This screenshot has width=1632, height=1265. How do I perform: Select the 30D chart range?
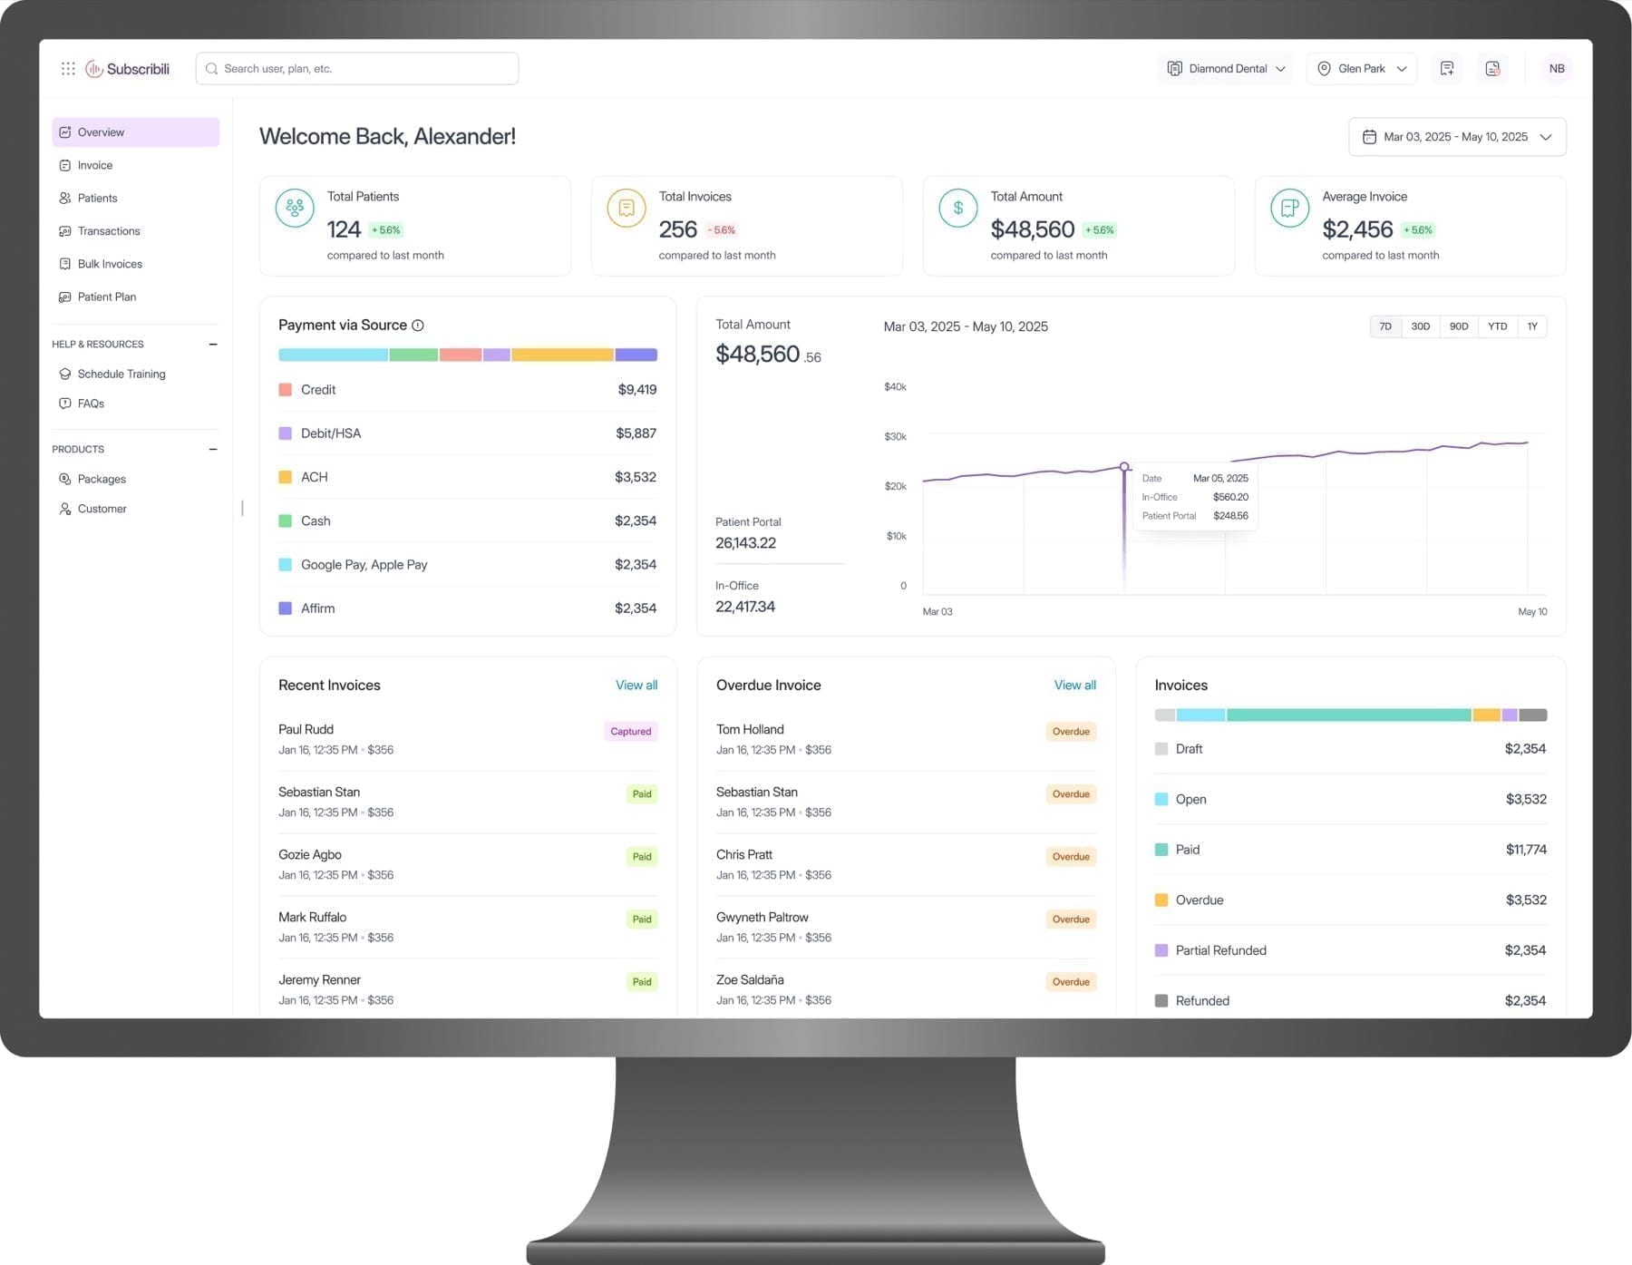click(x=1420, y=326)
